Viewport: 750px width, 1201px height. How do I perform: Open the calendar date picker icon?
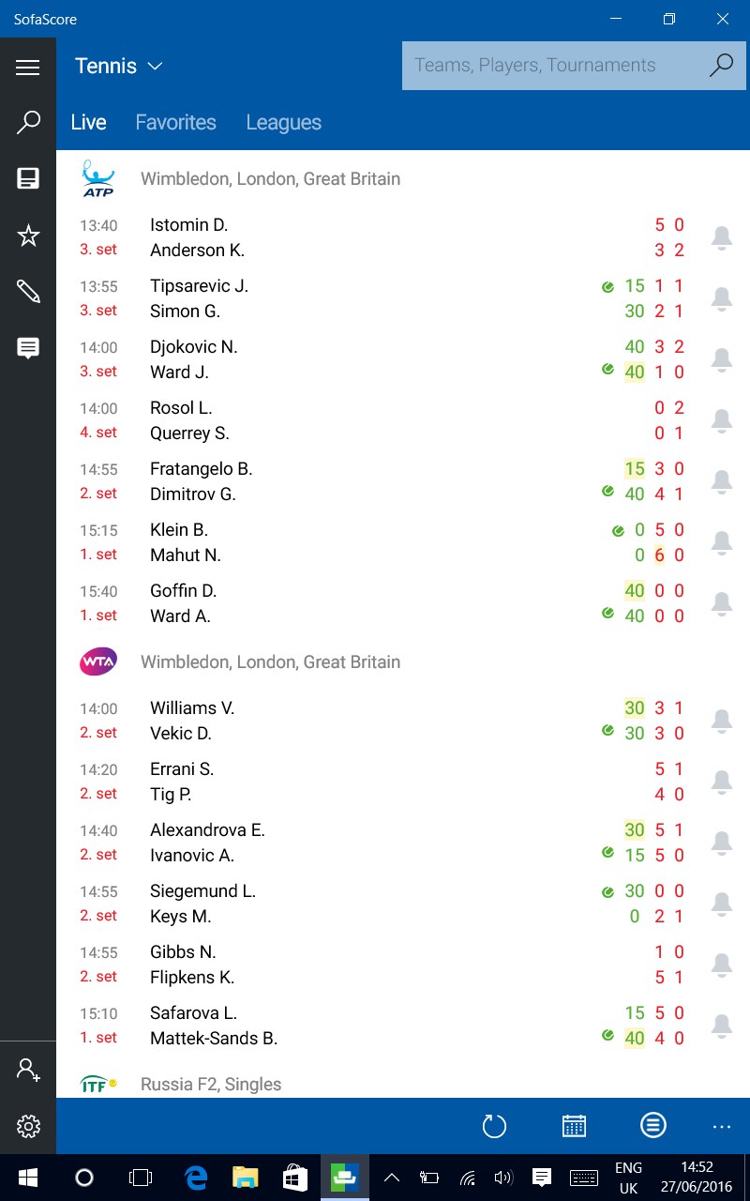[x=574, y=1126]
